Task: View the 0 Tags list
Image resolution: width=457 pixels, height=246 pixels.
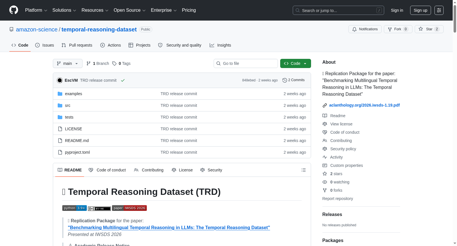Action: point(121,63)
